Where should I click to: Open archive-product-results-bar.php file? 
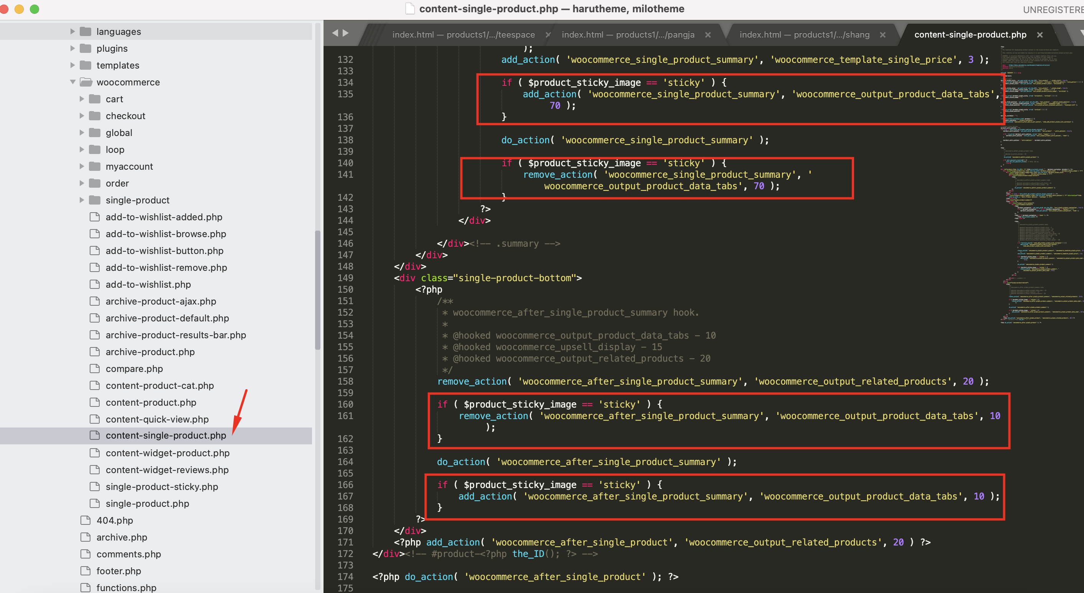pyautogui.click(x=176, y=335)
